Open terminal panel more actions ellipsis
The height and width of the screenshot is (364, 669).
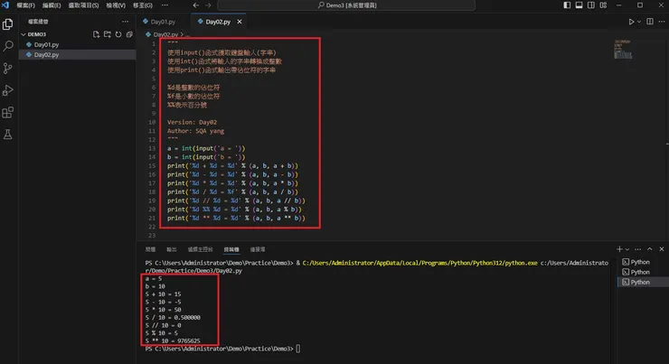click(638, 249)
